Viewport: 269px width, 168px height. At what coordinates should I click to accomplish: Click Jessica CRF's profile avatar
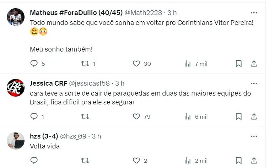16,87
